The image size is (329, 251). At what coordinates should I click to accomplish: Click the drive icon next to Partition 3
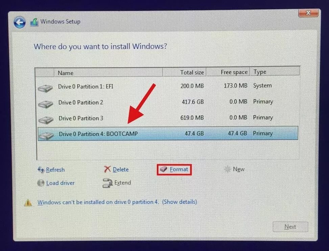[x=46, y=120]
